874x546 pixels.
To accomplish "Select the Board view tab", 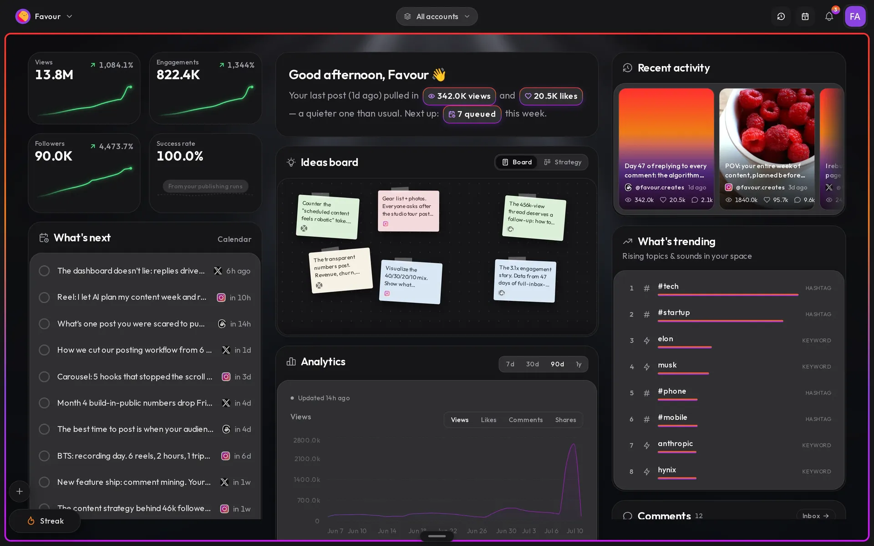I will 517,162.
